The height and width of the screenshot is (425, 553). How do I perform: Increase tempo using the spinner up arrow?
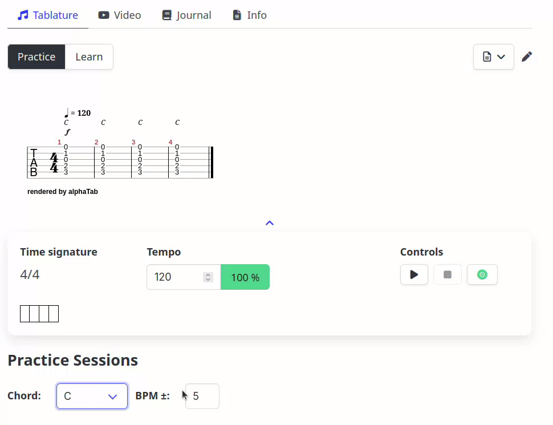tap(209, 273)
